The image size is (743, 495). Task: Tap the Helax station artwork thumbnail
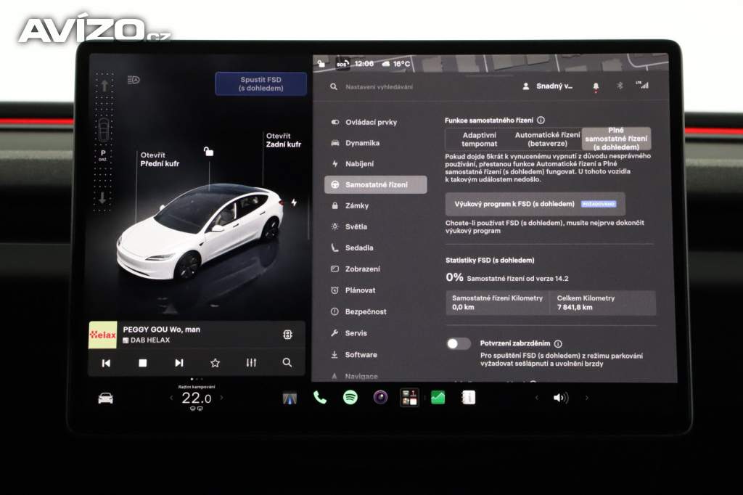103,335
